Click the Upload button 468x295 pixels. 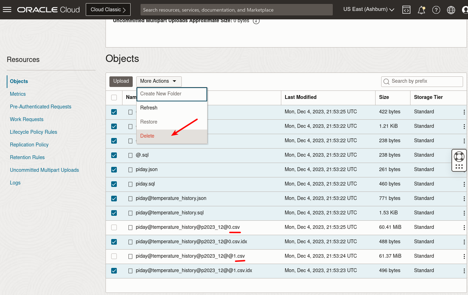tap(121, 81)
